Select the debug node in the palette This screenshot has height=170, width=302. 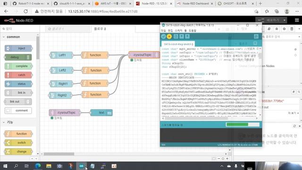tap(18, 57)
